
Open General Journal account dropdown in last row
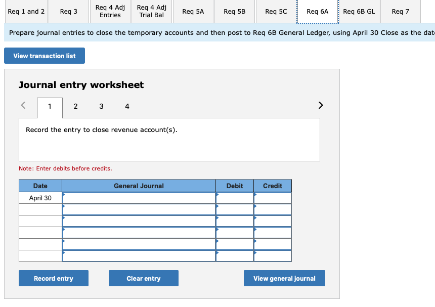pyautogui.click(x=139, y=256)
